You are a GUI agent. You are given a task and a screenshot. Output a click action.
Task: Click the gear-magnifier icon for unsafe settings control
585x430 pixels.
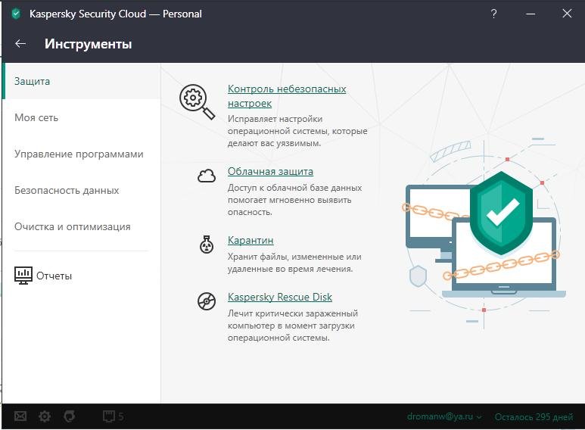tap(197, 101)
